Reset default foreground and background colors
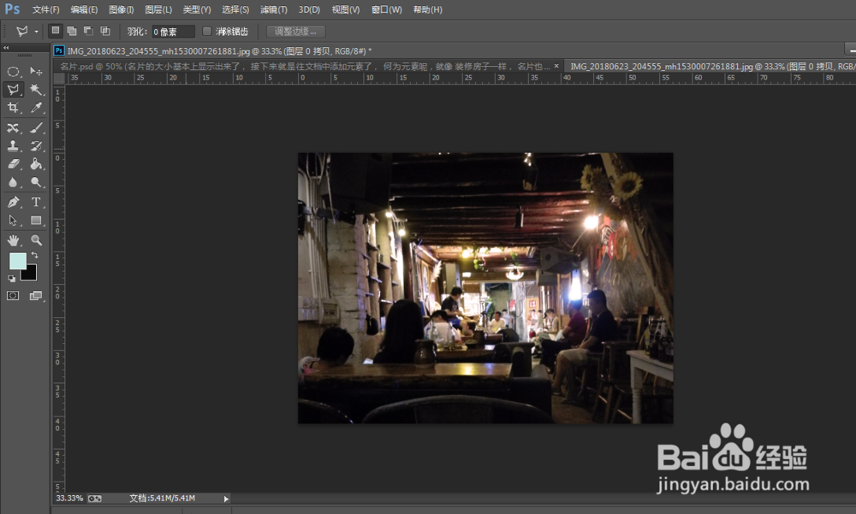Screen dimensions: 856x514 point(11,279)
